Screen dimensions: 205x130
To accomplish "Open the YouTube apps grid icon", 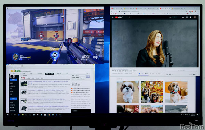I will (x=187, y=17).
